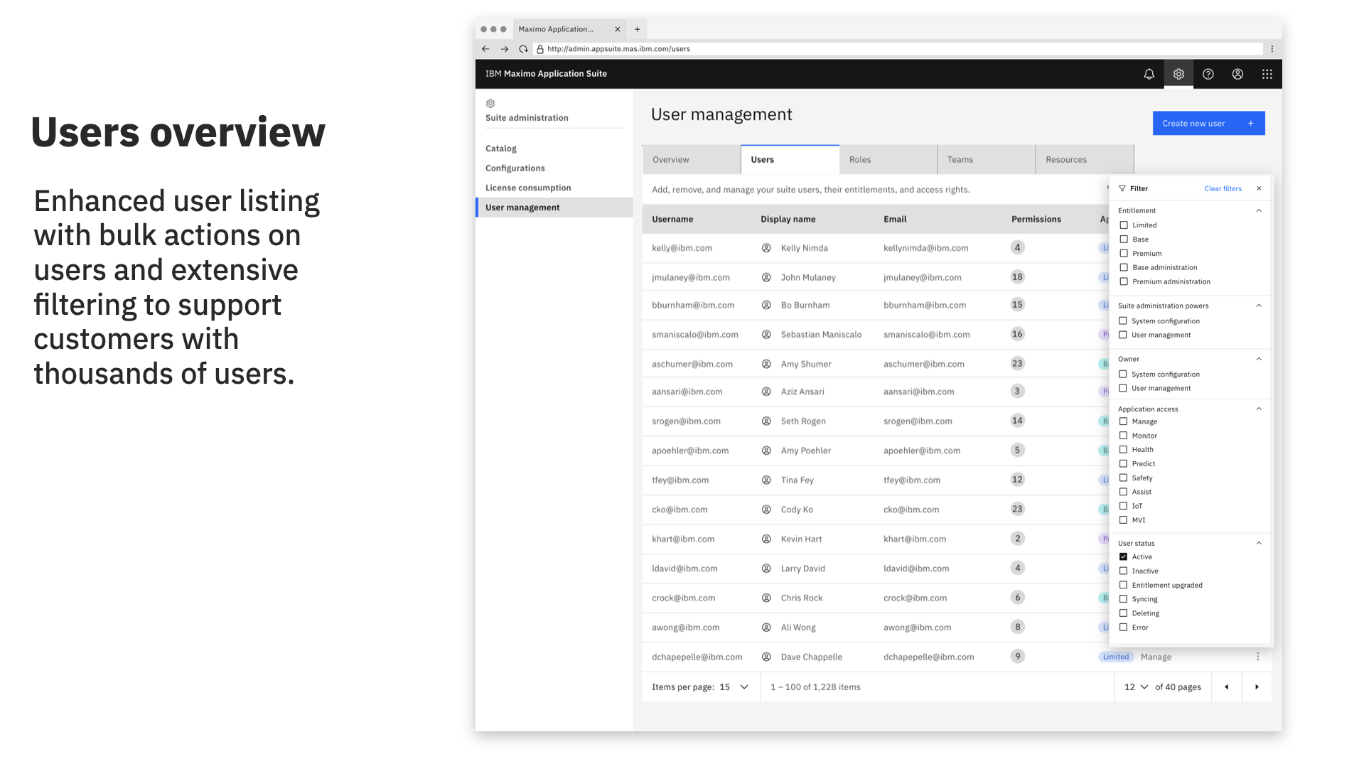Check the Error user status filter
The image size is (1359, 759).
coord(1123,627)
